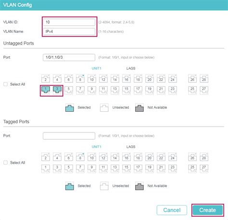Select untagged port 24 icon
Image resolution: width=228 pixels, height=220 pixels.
point(173,78)
